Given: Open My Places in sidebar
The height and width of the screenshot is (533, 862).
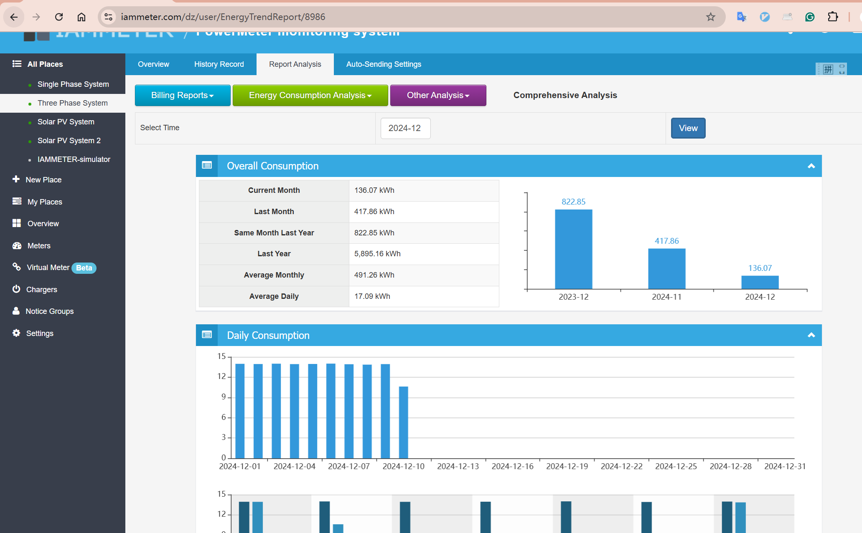Looking at the screenshot, I should (x=45, y=202).
